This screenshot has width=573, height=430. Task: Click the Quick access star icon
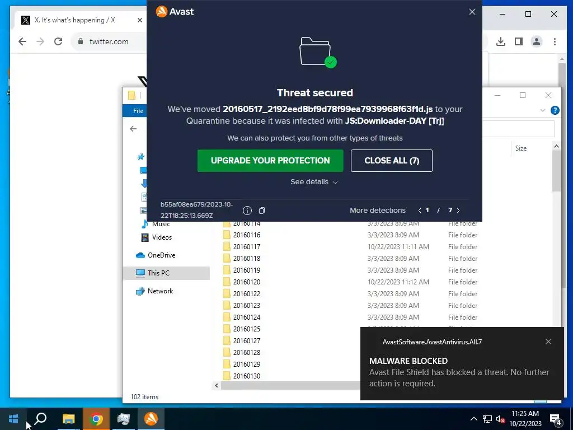tap(140, 157)
